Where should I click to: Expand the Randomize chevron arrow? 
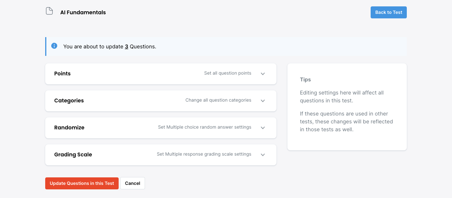(x=263, y=128)
